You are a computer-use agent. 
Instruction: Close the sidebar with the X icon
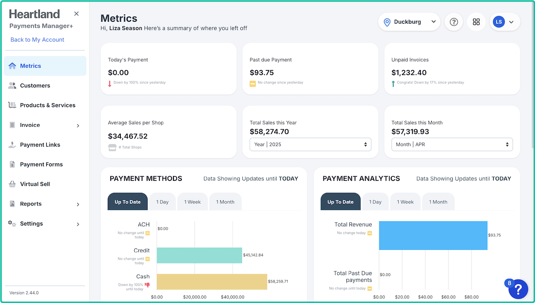click(76, 14)
